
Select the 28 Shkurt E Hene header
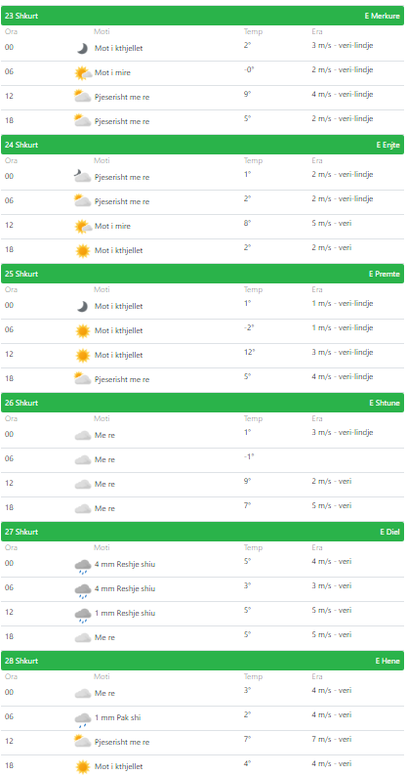point(202,661)
